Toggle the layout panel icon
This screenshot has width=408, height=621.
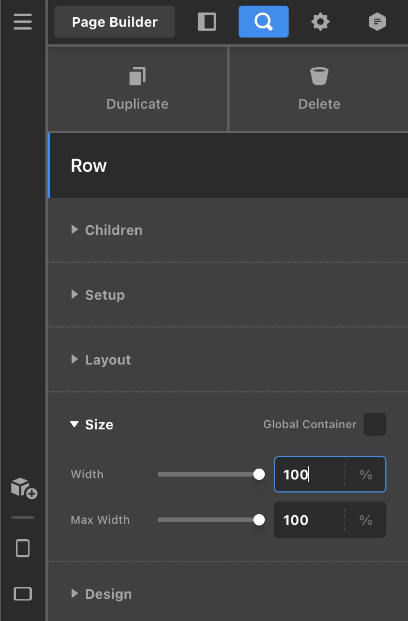click(207, 22)
